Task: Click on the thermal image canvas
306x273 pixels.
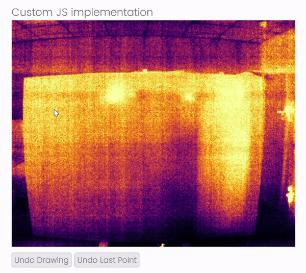Action: tap(154, 134)
